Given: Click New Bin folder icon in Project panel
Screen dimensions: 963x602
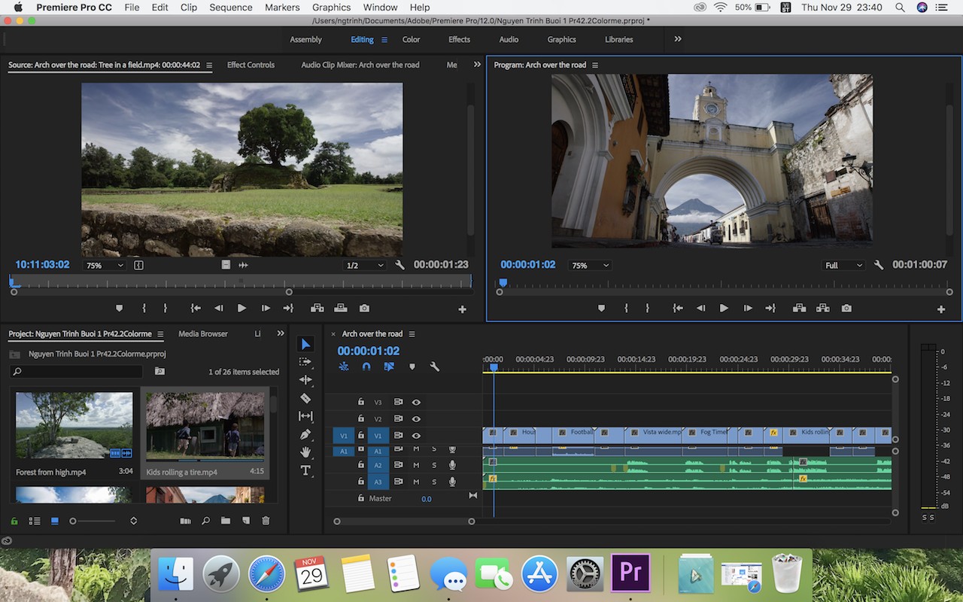Looking at the screenshot, I should [225, 521].
